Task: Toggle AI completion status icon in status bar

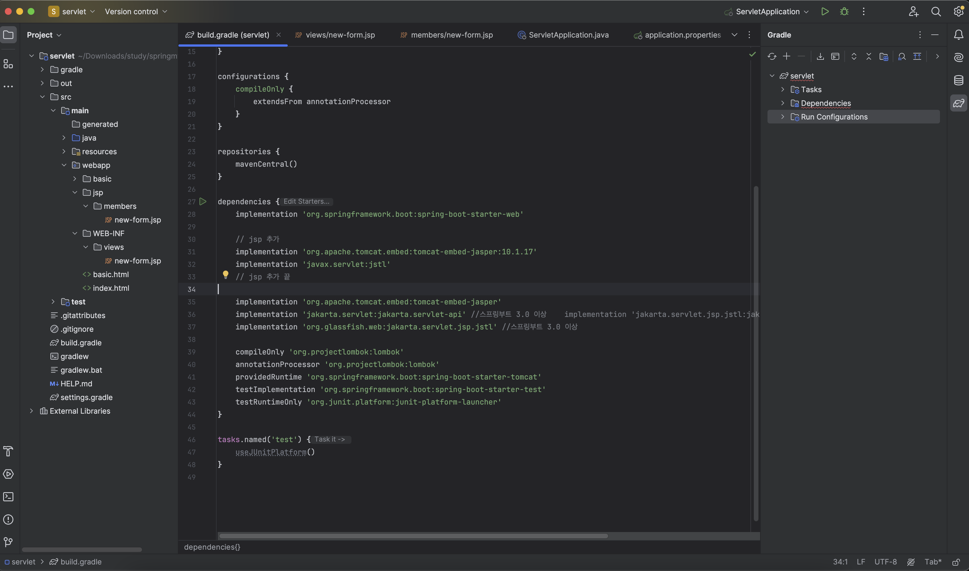Action: (911, 562)
